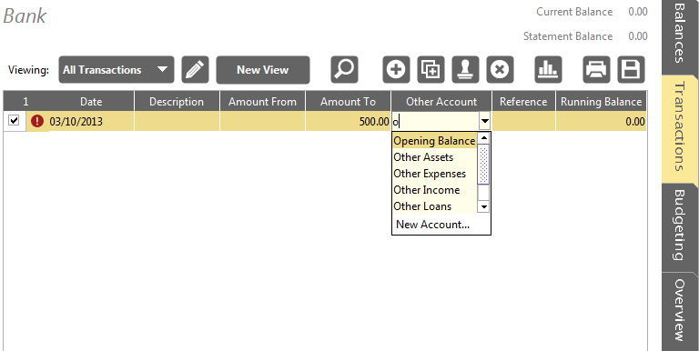Screen dimensions: 699x351
Task: Click the list scrollbar up arrow
Action: pos(483,138)
